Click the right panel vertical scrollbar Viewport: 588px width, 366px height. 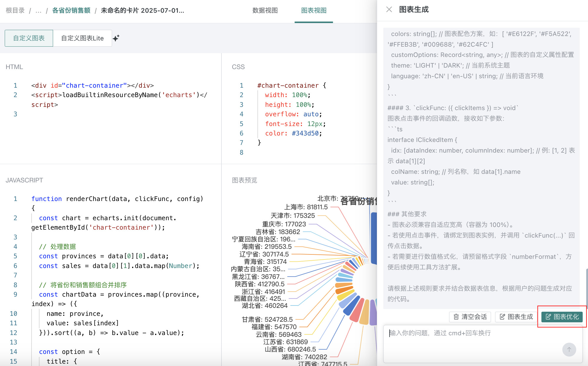(587, 288)
